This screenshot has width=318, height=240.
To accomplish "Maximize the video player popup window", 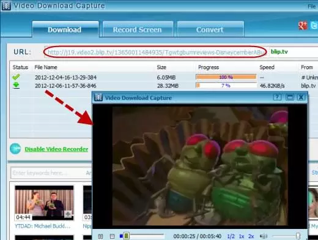I will [290, 97].
